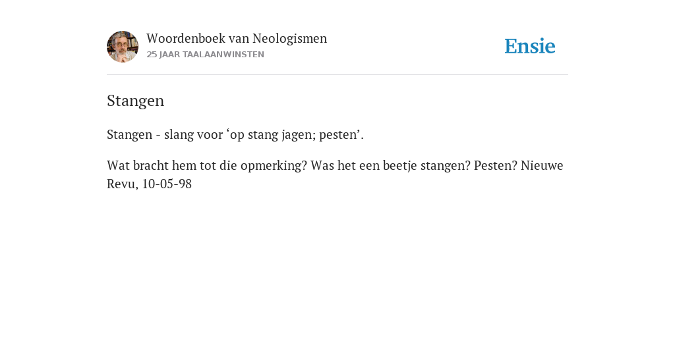Click the word 'Pesten?' in the example

pyautogui.click(x=496, y=165)
